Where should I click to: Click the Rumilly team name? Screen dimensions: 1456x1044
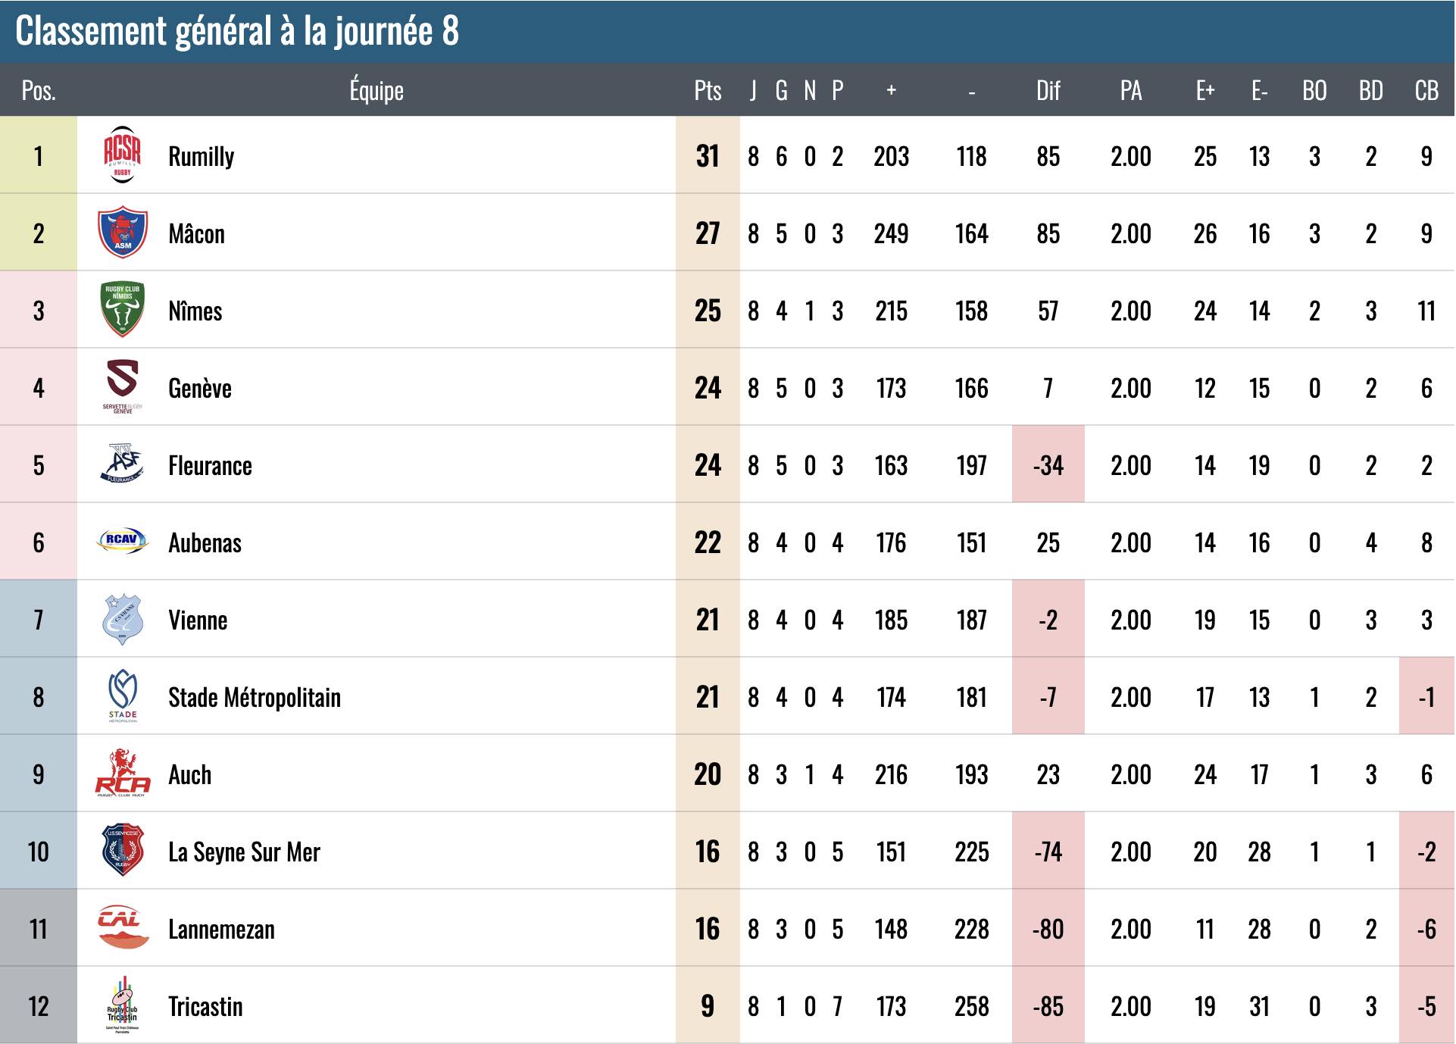click(x=201, y=157)
